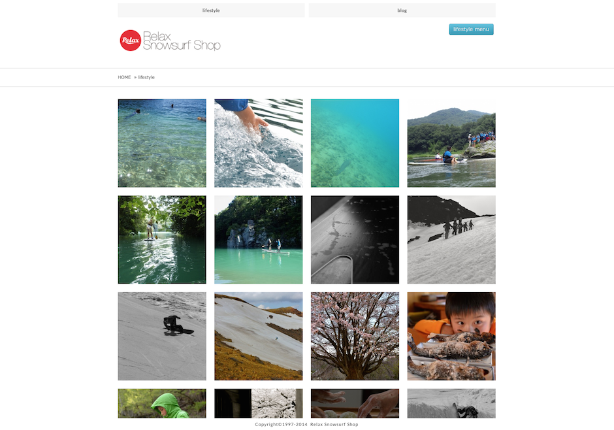Open the black and white droplets photo
Image resolution: width=614 pixels, height=430 pixels.
click(x=355, y=240)
